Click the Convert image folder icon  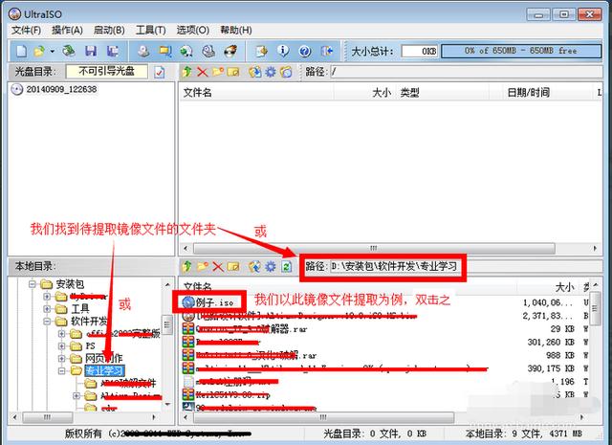click(x=165, y=51)
